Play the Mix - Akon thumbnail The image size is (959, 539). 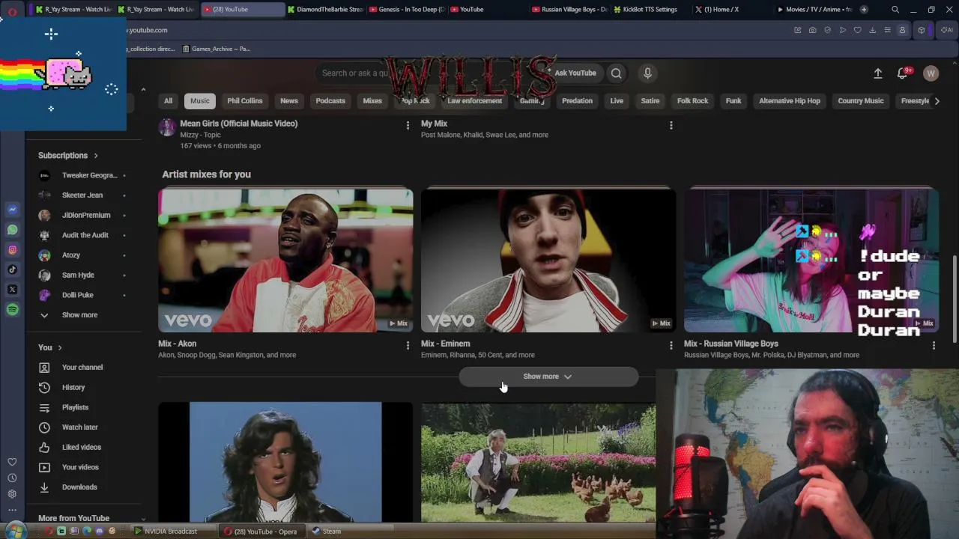[285, 260]
